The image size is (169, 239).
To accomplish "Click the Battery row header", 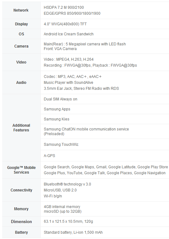I will (x=21, y=232).
